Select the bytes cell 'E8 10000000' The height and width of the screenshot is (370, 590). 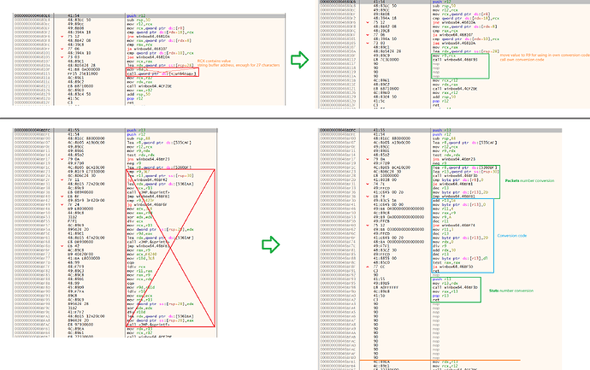point(386,175)
